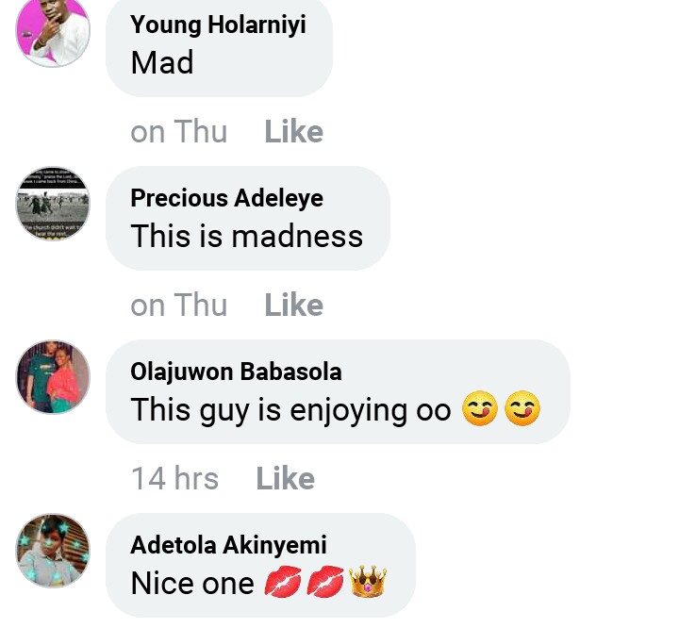Click the Olajuwon Babasola name link
Screen dimensions: 679x628
(236, 372)
